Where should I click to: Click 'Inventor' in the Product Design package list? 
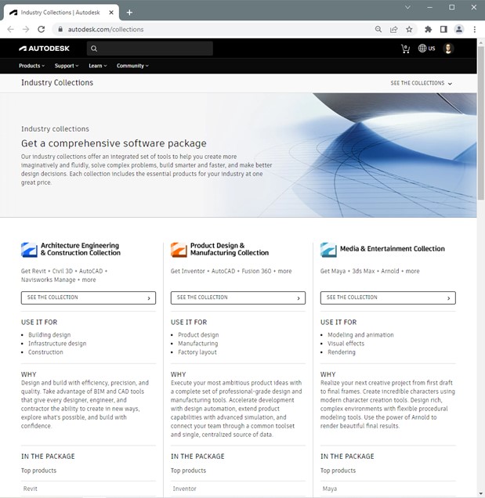click(x=184, y=489)
